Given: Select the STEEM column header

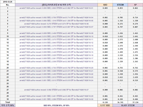Looking at the screenshot, I should (x=120, y=5).
